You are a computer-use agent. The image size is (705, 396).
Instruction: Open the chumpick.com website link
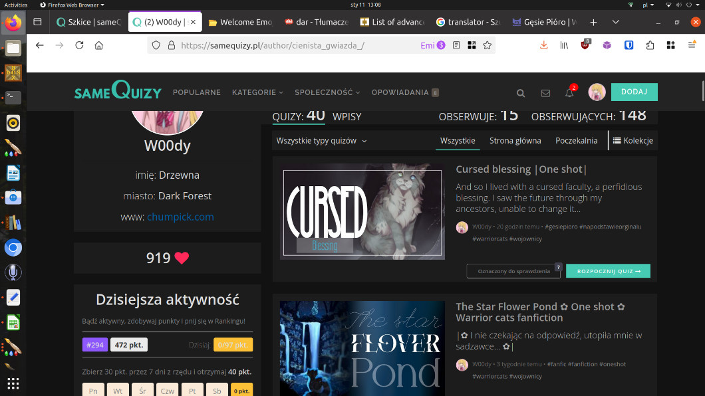[180, 217]
